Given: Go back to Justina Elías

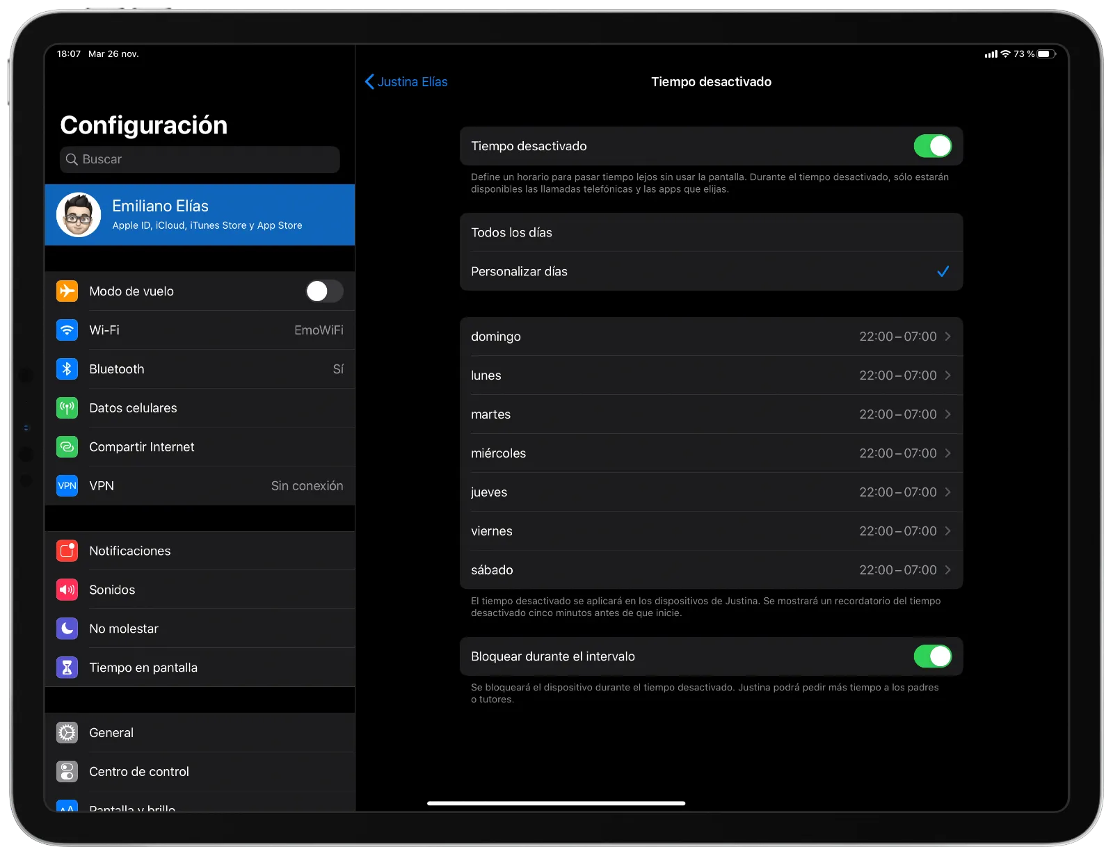Looking at the screenshot, I should (x=406, y=82).
